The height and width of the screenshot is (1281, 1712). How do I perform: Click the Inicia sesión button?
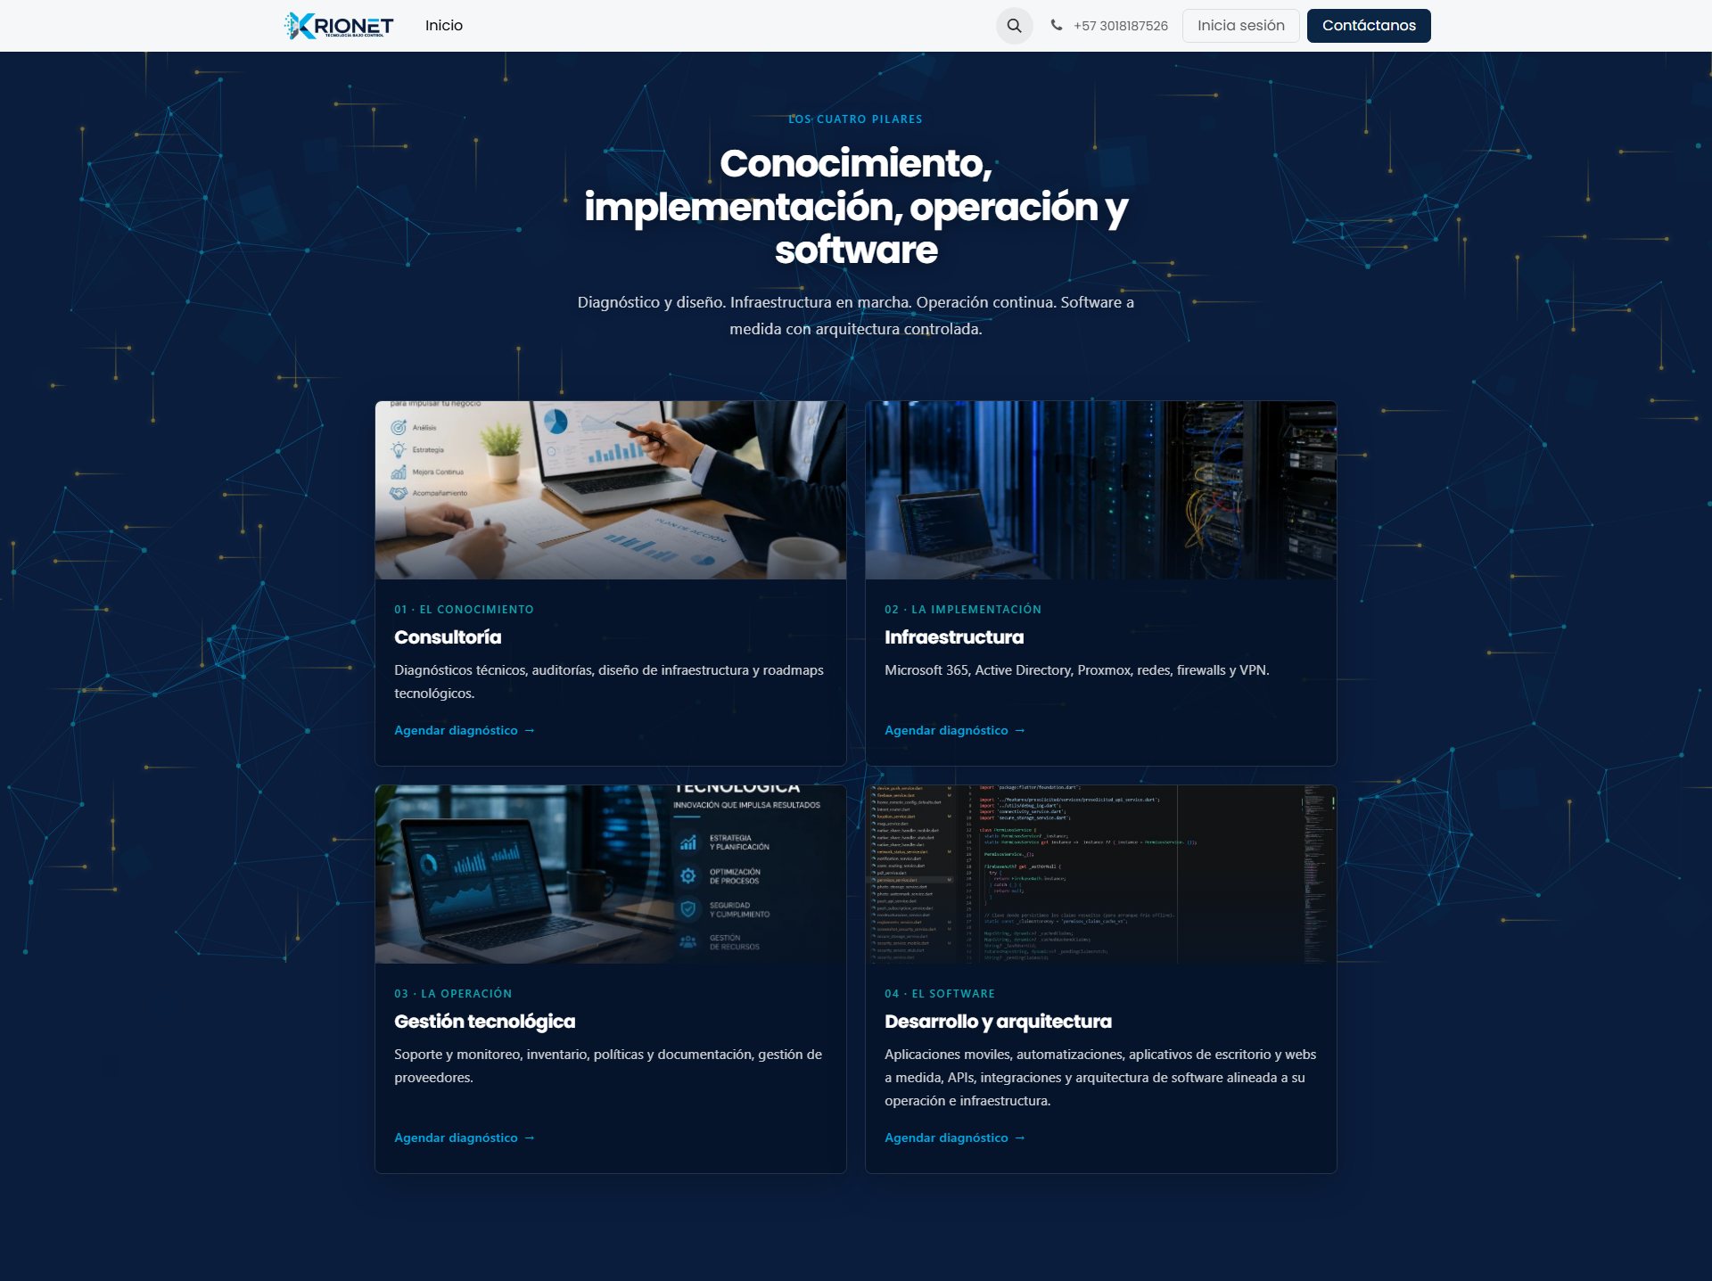(x=1240, y=26)
